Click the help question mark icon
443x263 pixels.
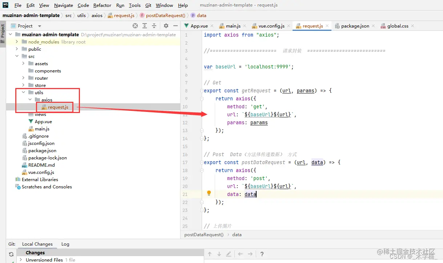[x=262, y=254]
